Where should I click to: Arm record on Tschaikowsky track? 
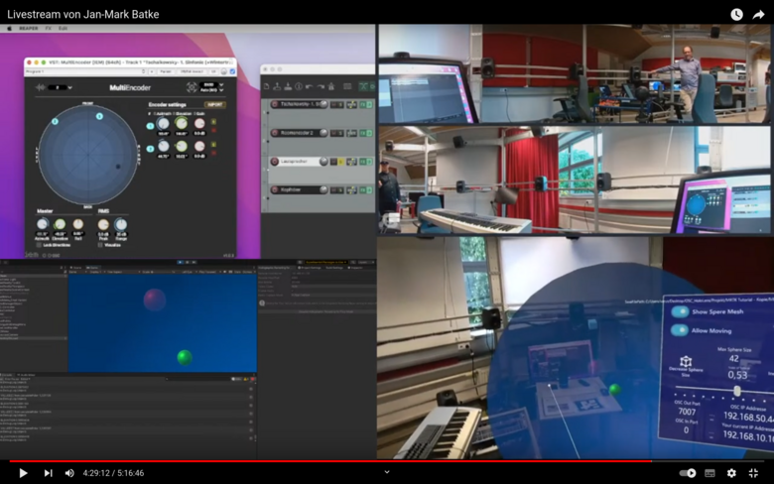pyautogui.click(x=275, y=104)
